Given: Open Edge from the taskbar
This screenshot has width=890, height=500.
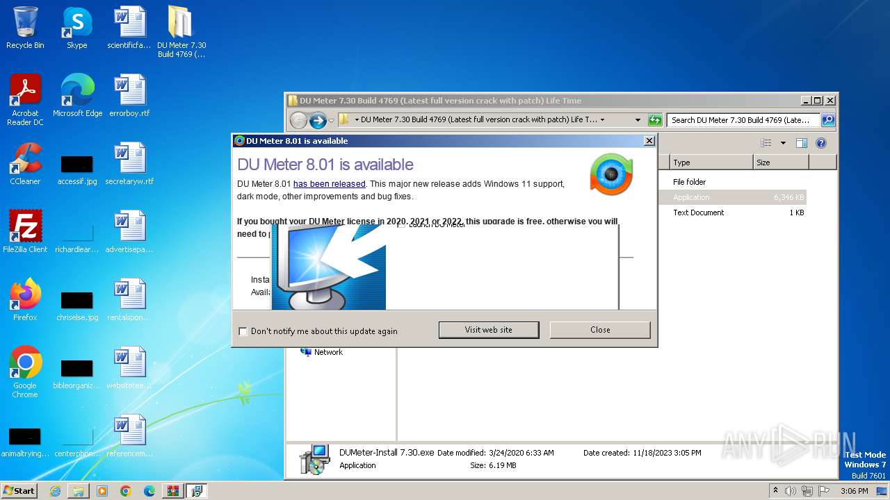Looking at the screenshot, I should click(149, 491).
